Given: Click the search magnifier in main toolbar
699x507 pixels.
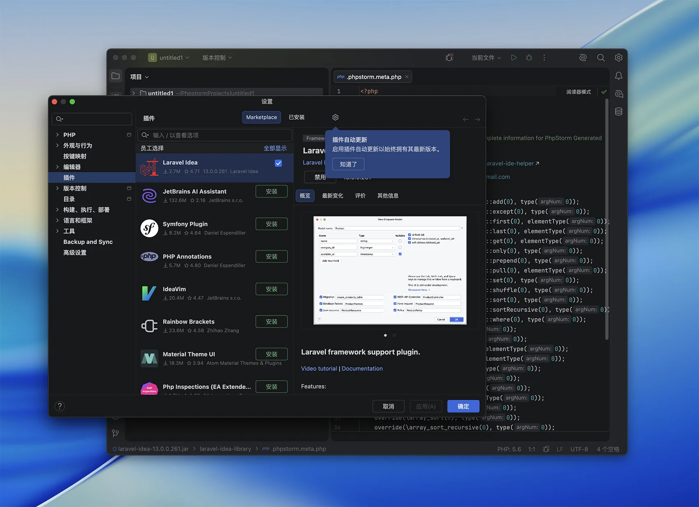Looking at the screenshot, I should coord(601,58).
